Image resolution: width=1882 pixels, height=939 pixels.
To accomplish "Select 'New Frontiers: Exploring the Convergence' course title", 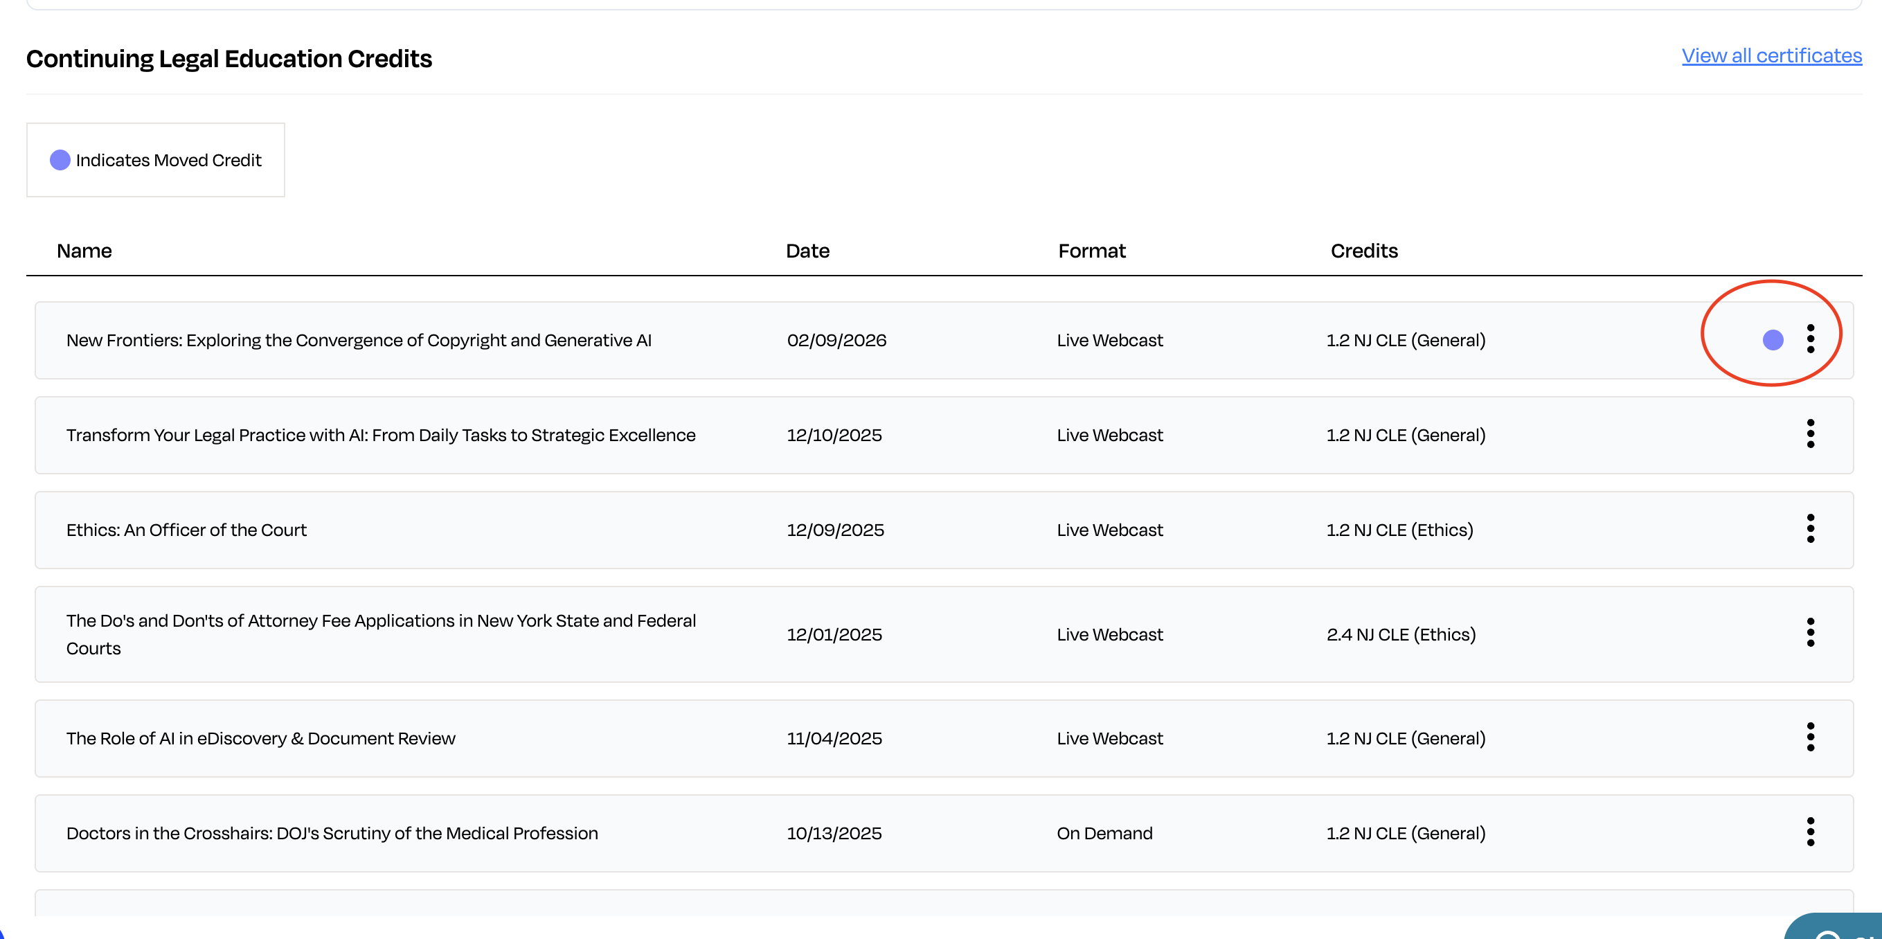I will pos(359,341).
